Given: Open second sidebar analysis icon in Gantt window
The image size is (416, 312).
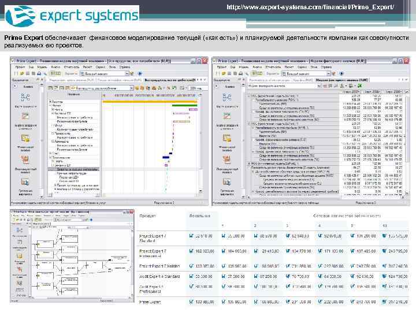Looking at the screenshot, I should point(25,116).
